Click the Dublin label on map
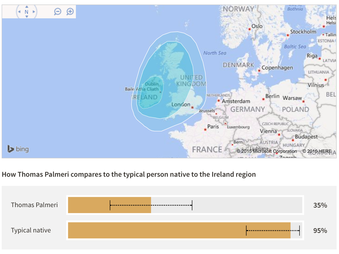Image resolution: width=339 pixels, height=254 pixels. (152, 84)
